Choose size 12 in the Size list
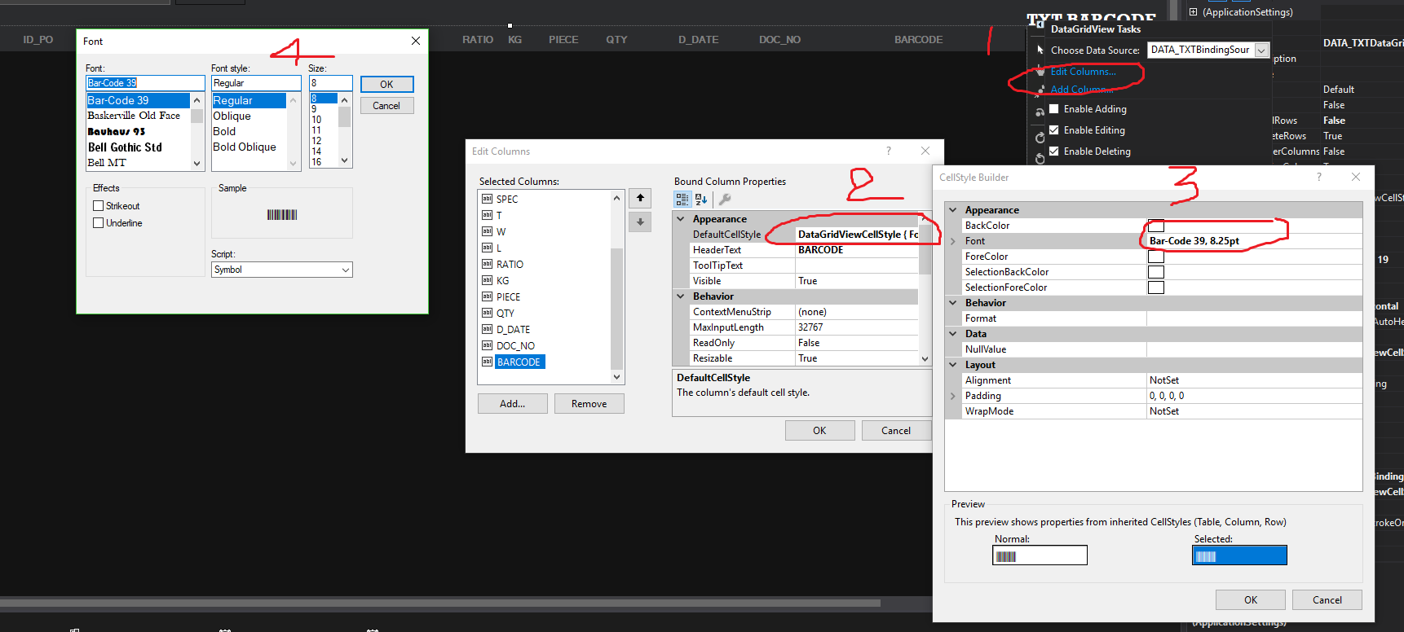The width and height of the screenshot is (1404, 632). pyautogui.click(x=316, y=141)
